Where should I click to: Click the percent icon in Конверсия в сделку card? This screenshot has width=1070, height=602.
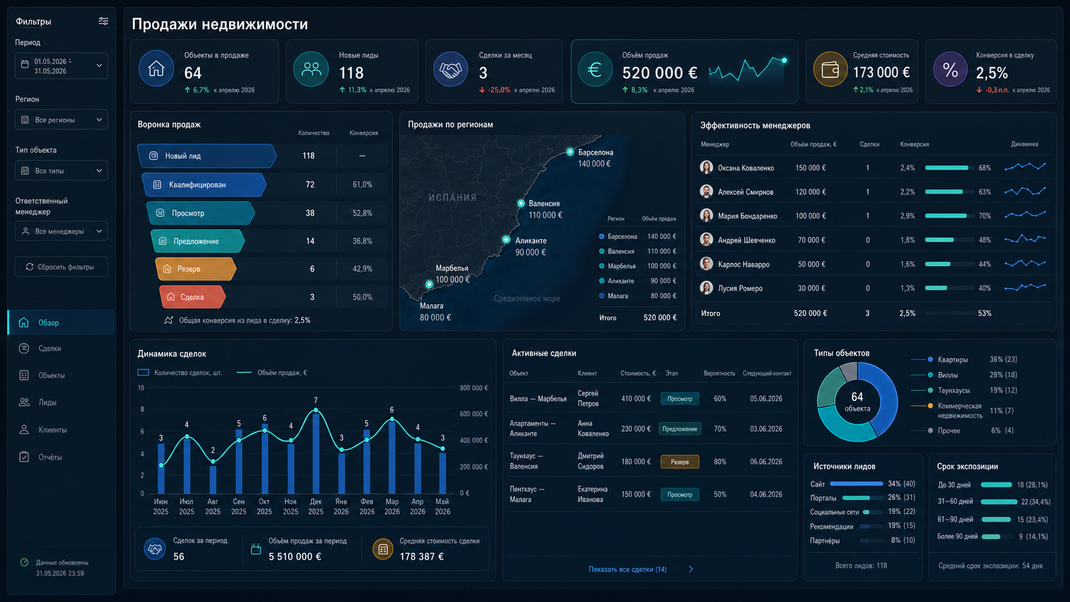[x=950, y=69]
